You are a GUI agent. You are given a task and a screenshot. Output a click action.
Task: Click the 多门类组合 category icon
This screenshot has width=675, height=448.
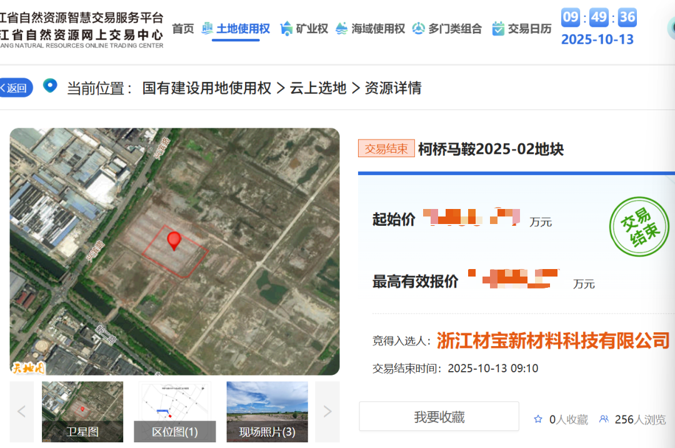(419, 28)
